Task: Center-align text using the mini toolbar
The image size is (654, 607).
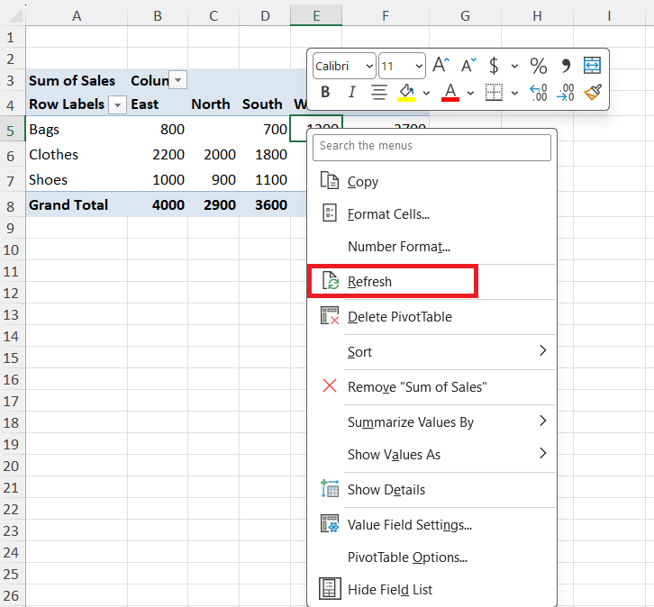Action: pos(379,92)
